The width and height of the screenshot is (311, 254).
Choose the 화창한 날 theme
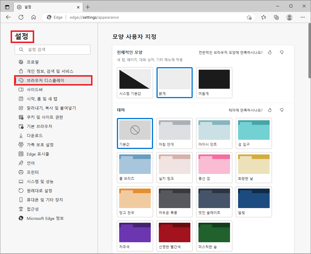click(x=254, y=168)
